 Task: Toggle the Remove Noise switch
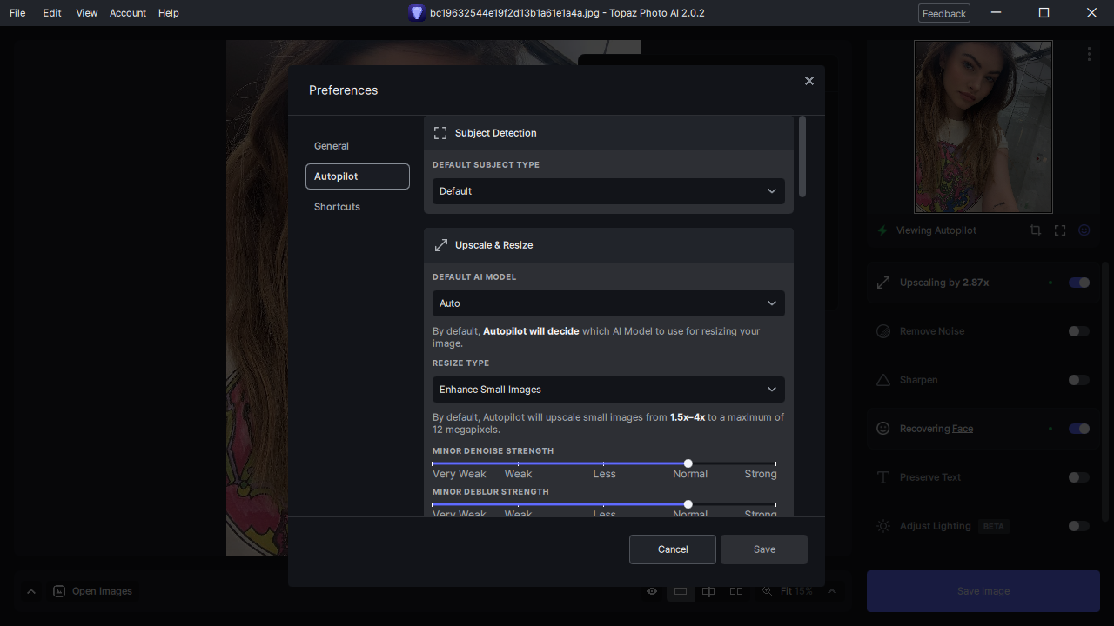(1079, 331)
